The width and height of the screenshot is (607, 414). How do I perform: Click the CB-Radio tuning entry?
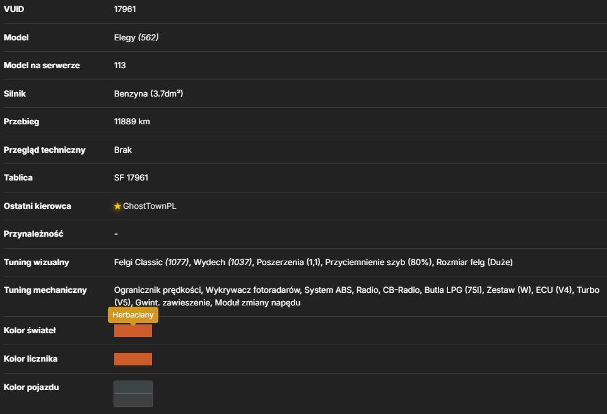401,290
